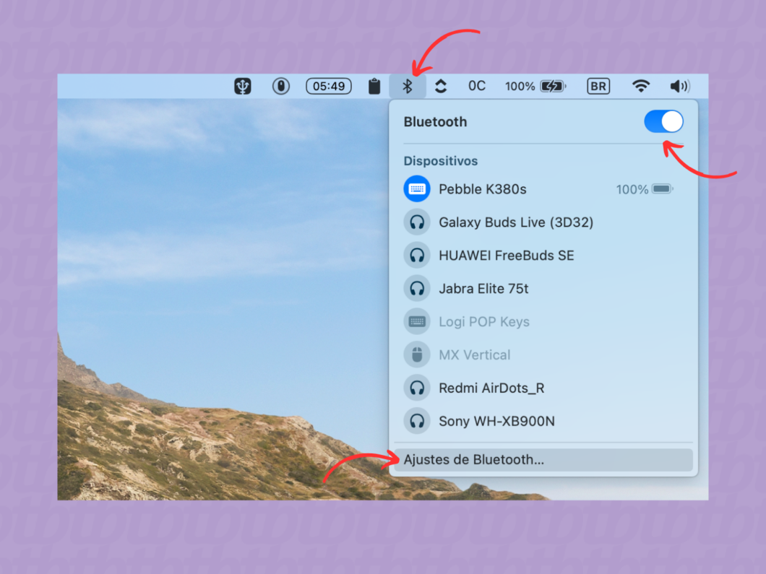This screenshot has width=766, height=574.
Task: Select HUAWEI FreeBuds SE from Dispositivos
Action: pos(506,255)
